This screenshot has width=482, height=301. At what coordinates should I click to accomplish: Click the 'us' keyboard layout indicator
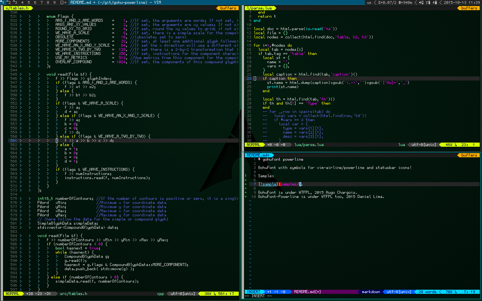pyautogui.click(x=369, y=2)
